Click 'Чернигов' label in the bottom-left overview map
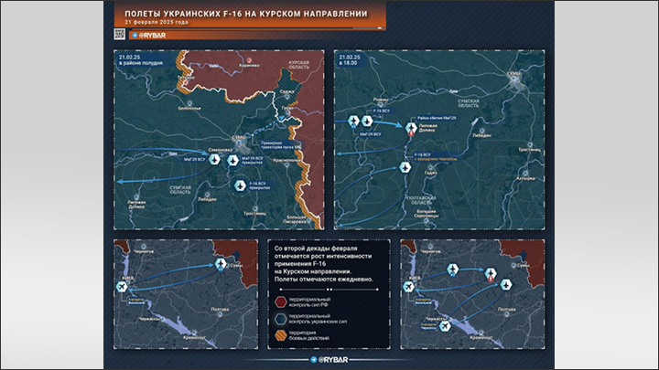This screenshot has height=370, width=659. (144, 251)
